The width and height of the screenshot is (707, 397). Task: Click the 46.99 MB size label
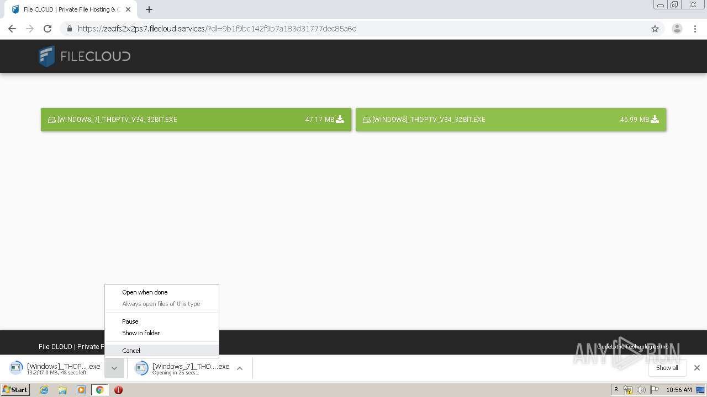[x=635, y=120]
